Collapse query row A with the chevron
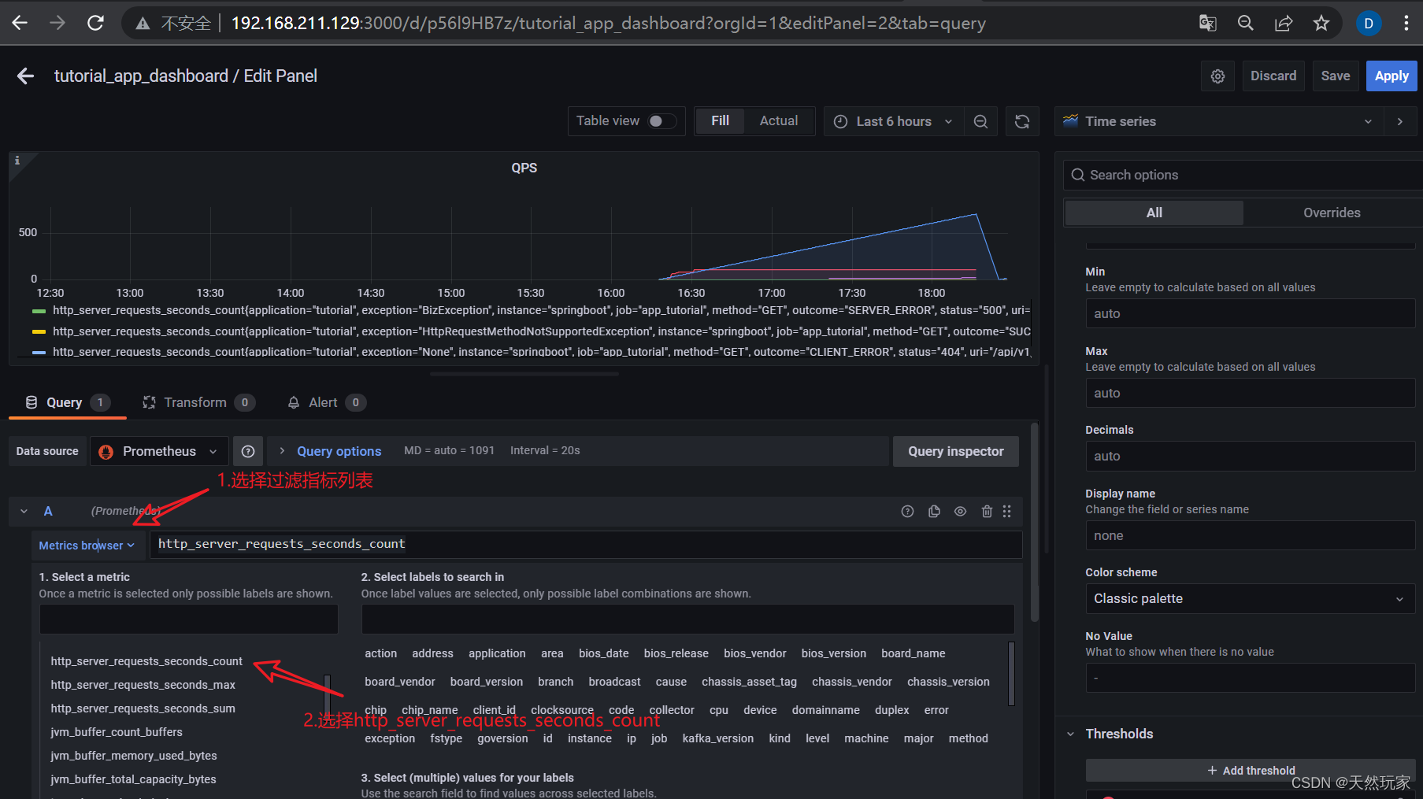1423x799 pixels. pyautogui.click(x=24, y=512)
